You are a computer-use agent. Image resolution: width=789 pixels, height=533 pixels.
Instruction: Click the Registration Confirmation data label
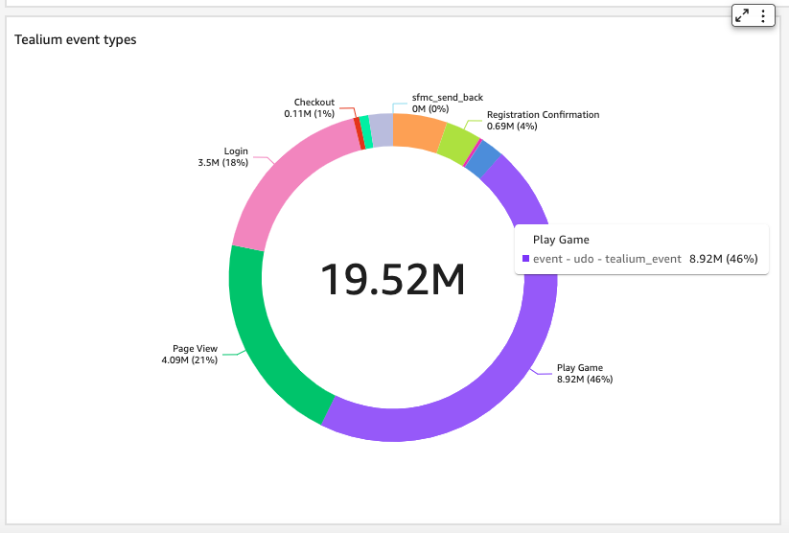pyautogui.click(x=543, y=120)
